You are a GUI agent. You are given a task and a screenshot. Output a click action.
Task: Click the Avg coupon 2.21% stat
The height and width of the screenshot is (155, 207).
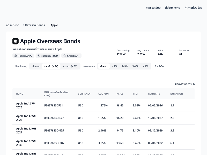tap(143, 52)
